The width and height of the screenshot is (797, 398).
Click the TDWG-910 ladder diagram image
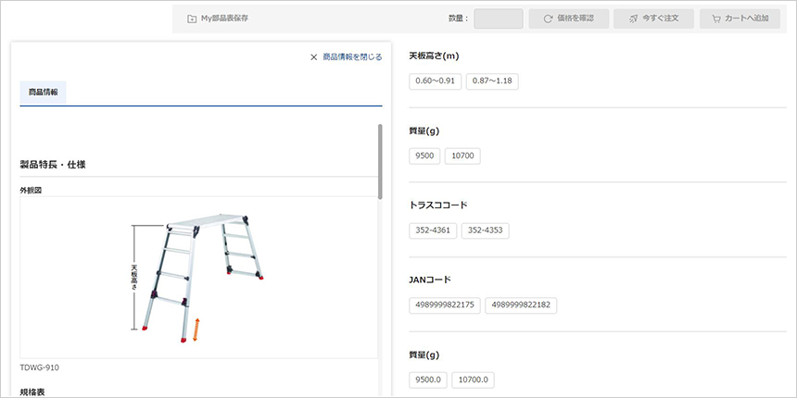[x=198, y=278]
